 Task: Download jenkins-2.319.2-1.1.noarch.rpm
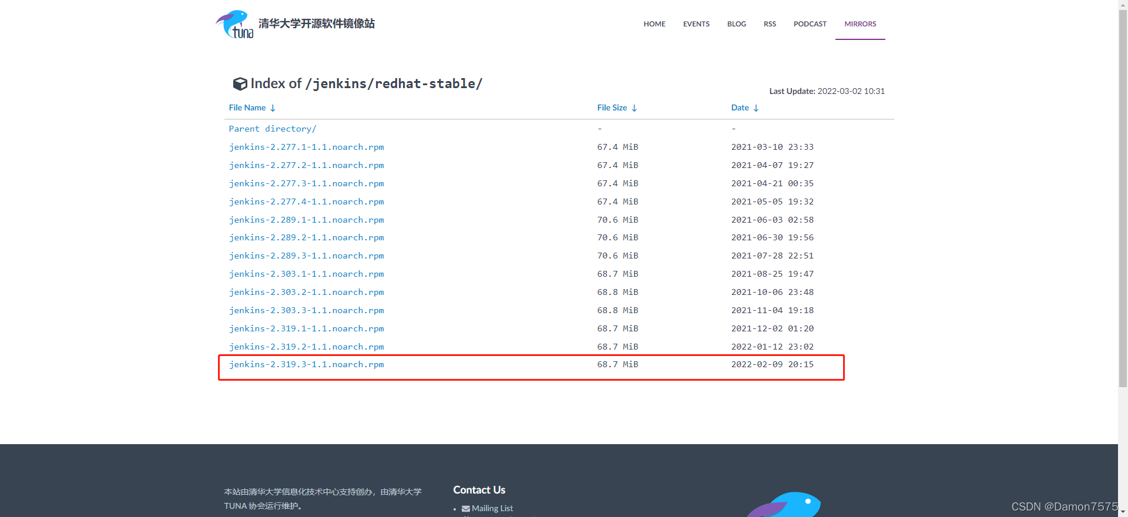coord(306,347)
